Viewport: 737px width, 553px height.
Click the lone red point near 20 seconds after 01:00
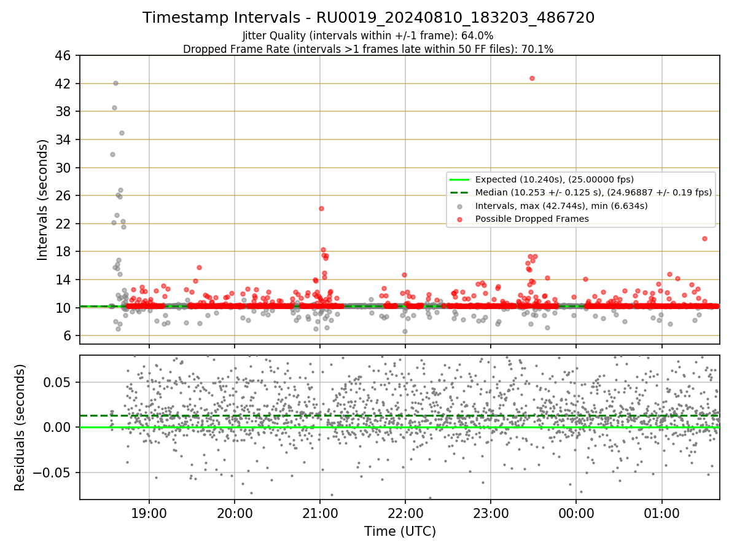(704, 238)
